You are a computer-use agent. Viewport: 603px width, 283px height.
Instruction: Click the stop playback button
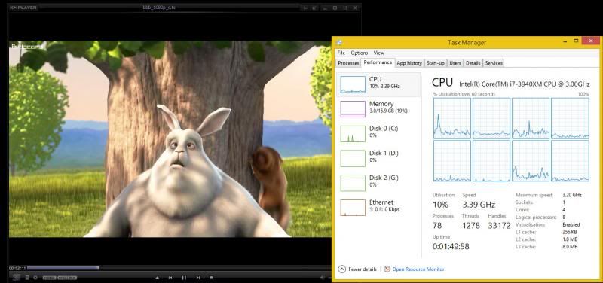[211, 278]
